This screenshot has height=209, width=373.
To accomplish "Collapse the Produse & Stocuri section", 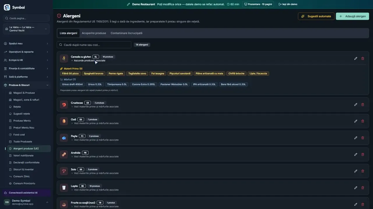I will 27,85.
